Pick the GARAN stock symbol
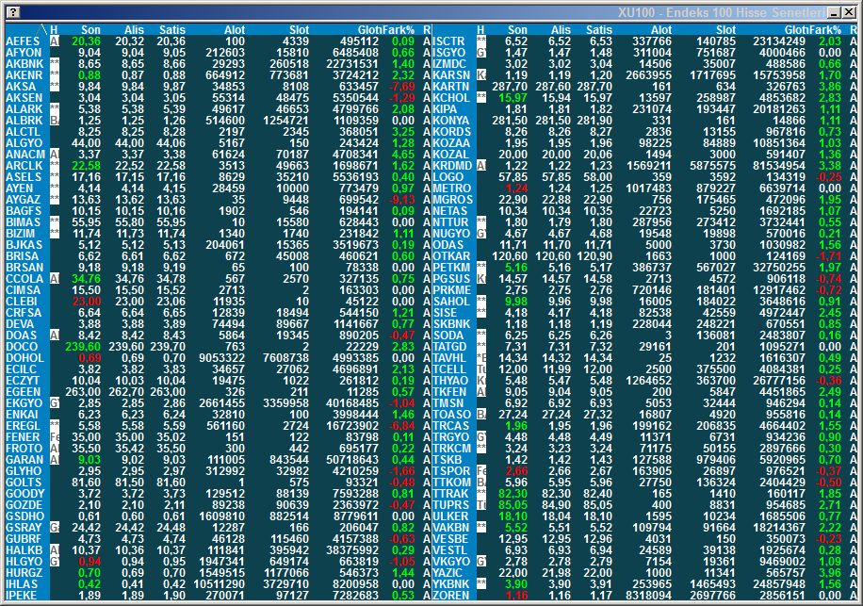 (x=24, y=460)
